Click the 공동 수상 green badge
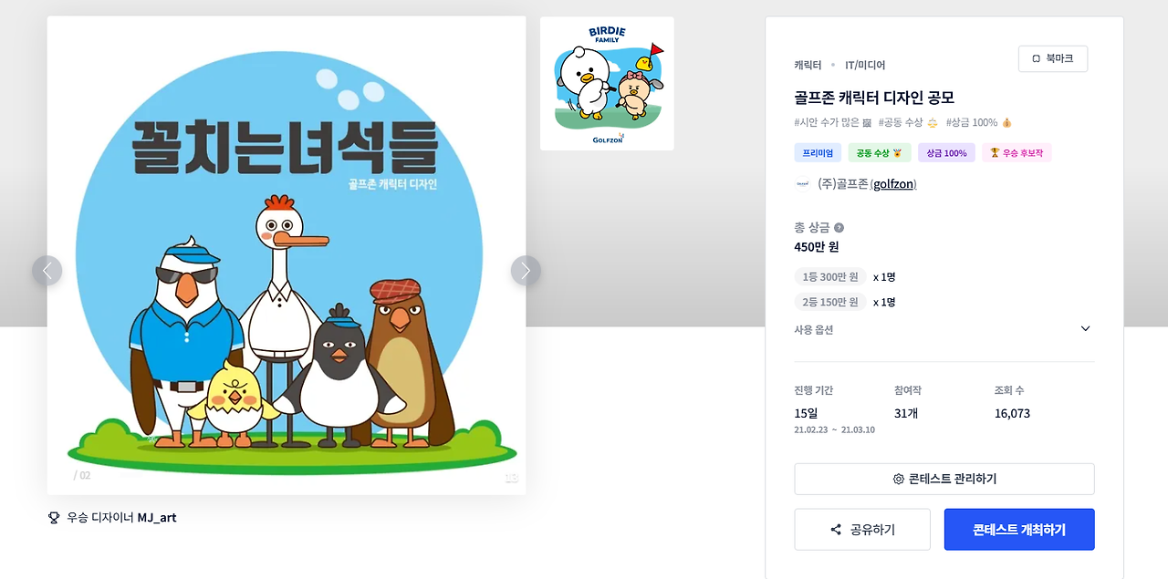This screenshot has width=1168, height=579. [x=880, y=153]
